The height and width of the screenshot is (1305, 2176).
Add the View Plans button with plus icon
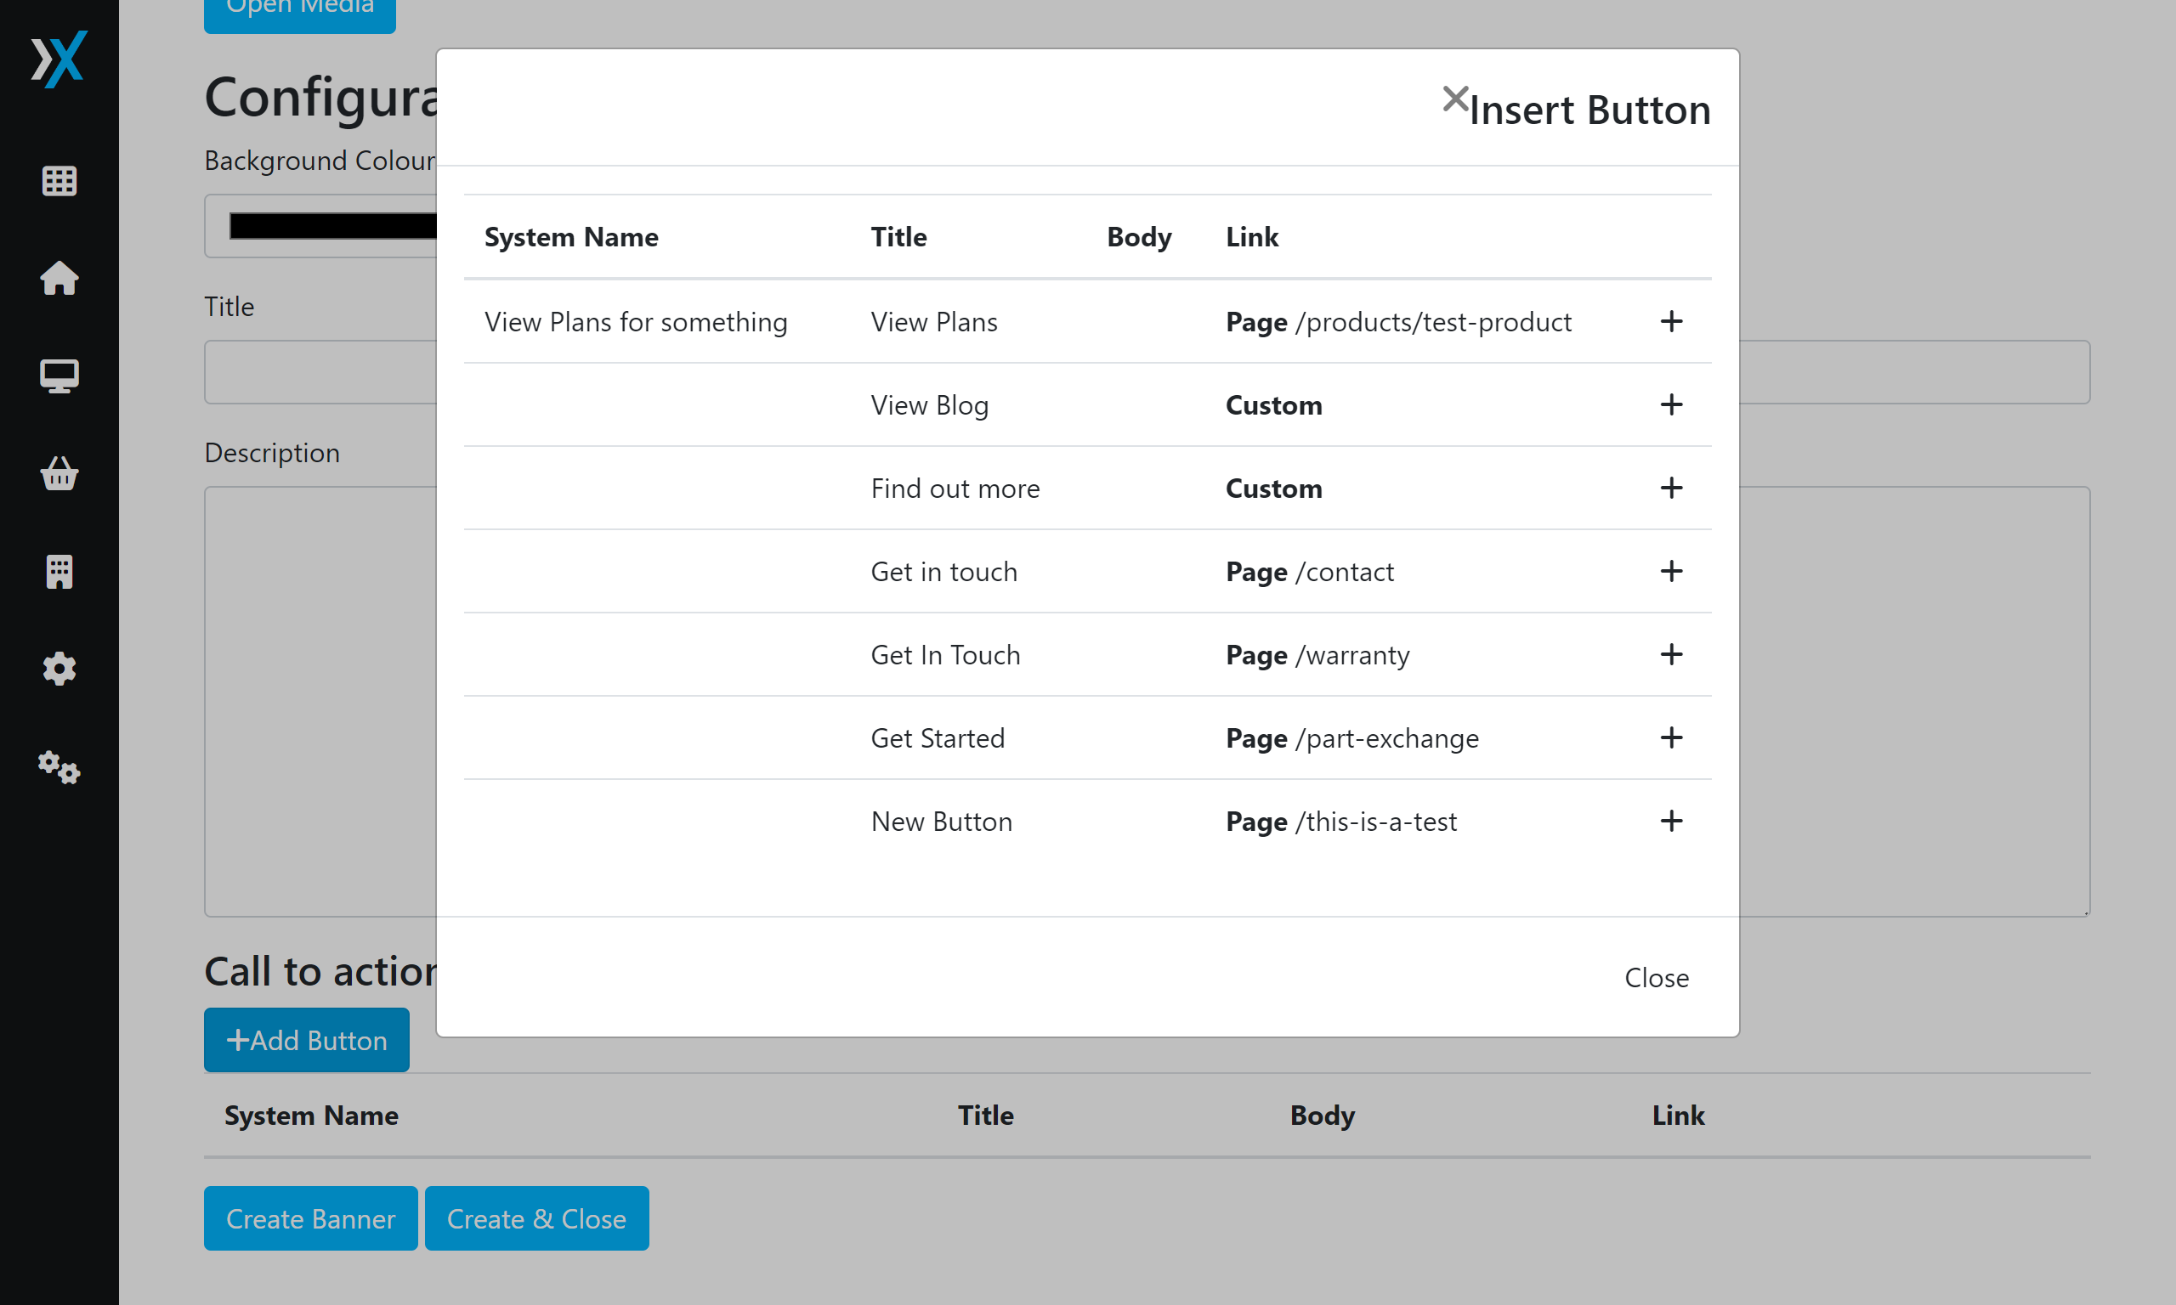[1671, 322]
